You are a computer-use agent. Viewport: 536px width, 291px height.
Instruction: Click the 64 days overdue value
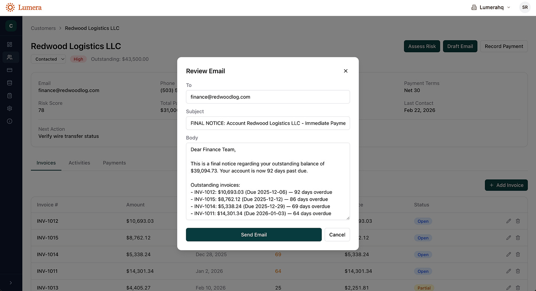coord(278,271)
